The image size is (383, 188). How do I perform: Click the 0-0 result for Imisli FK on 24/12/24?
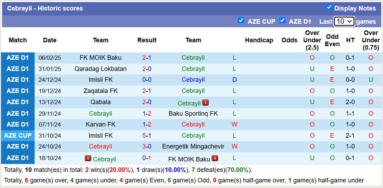(x=147, y=80)
